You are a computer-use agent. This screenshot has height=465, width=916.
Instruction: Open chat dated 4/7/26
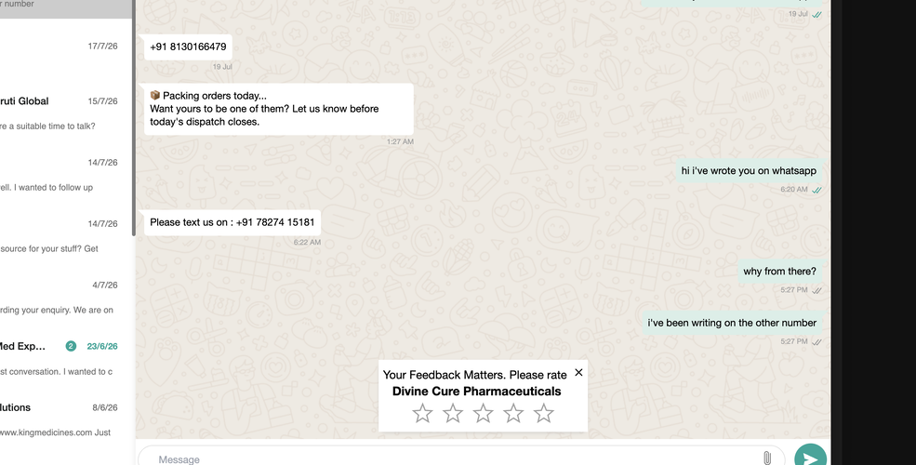pyautogui.click(x=66, y=298)
